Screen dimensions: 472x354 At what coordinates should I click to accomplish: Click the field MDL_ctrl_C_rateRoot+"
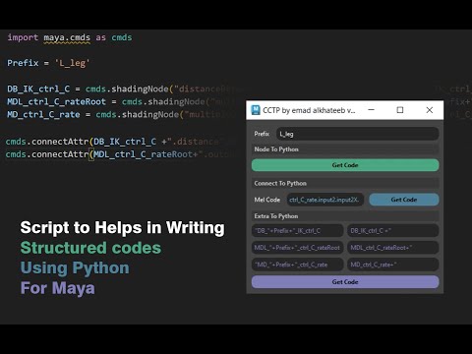pyautogui.click(x=392, y=248)
